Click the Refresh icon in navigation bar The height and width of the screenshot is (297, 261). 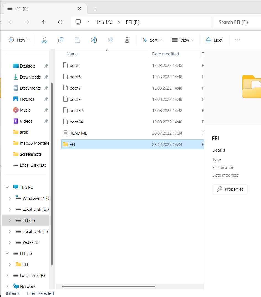tap(60, 22)
